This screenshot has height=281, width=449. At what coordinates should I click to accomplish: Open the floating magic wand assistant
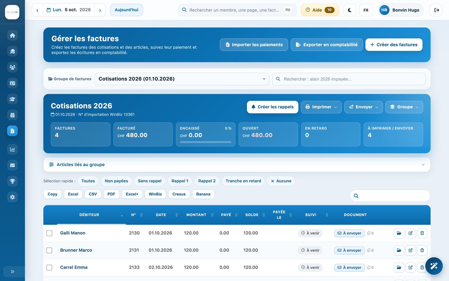tap(434, 266)
